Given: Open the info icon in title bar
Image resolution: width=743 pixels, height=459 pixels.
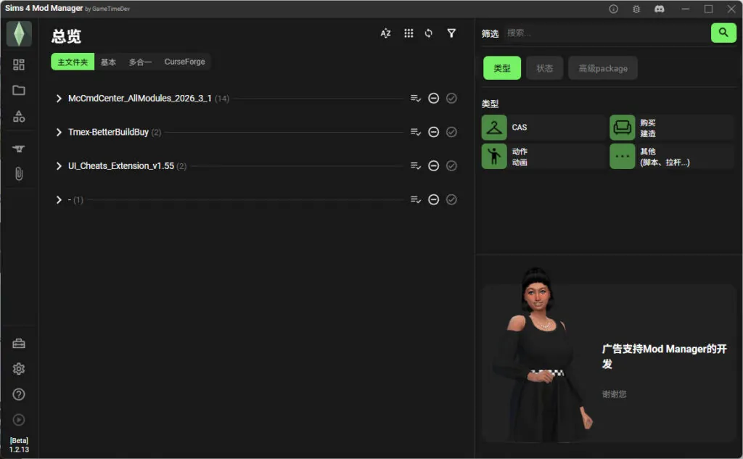Looking at the screenshot, I should 613,9.
